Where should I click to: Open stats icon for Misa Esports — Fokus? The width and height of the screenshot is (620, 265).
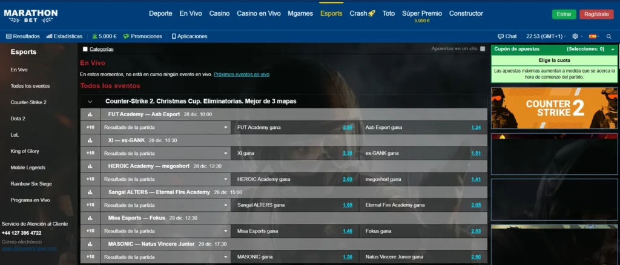(90, 218)
